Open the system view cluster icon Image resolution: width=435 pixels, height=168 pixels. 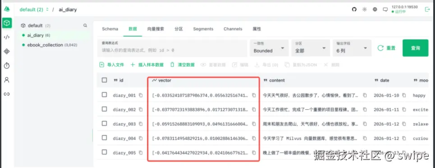pos(7,51)
